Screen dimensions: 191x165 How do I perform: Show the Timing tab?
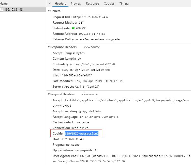click(124, 4)
